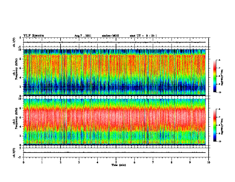
Task: Click the "9" tick on the time axis
Action: point(190,162)
